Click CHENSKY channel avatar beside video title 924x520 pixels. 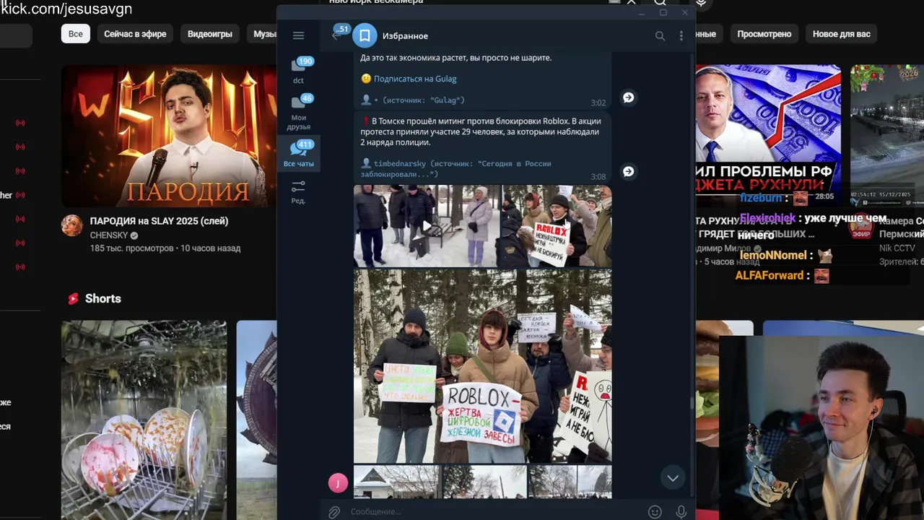point(71,225)
